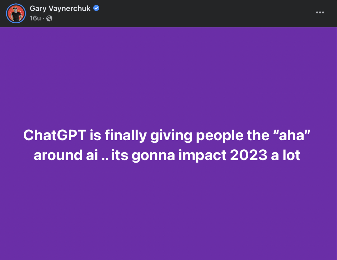Click the globe public audience icon

pyautogui.click(x=49, y=18)
